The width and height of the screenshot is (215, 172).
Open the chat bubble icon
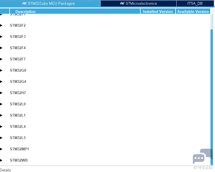click(x=203, y=156)
